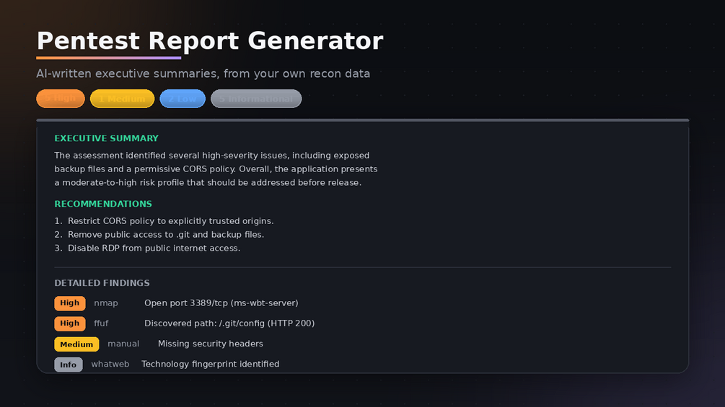Click the High badge on ffuf finding
Screen dimensions: 725x407
[70, 323]
